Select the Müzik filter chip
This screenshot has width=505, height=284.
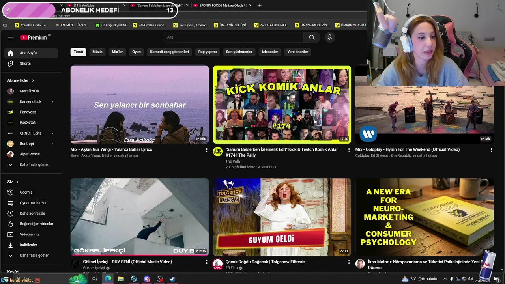click(x=97, y=52)
